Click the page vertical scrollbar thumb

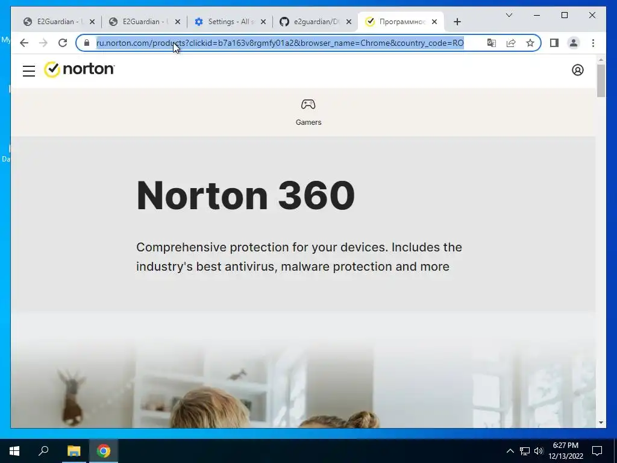(x=601, y=80)
